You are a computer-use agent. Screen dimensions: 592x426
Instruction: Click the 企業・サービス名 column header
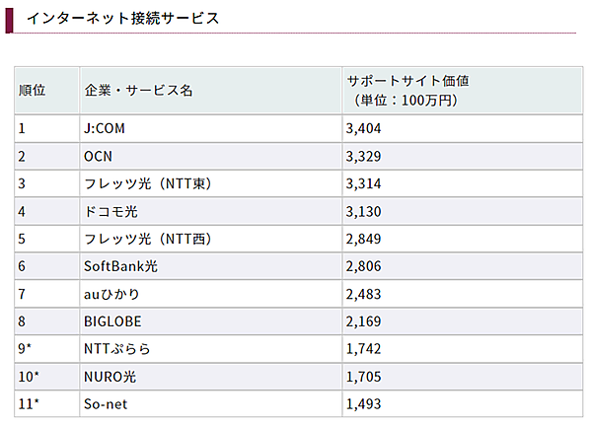(x=138, y=91)
